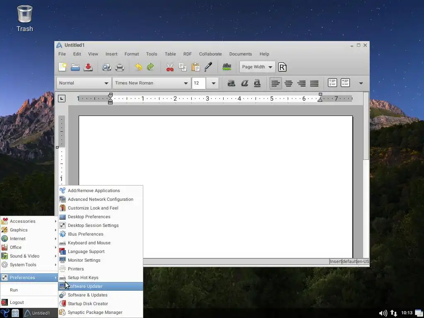Expand the Accessories submenu
This screenshot has height=318, width=424.
29,221
